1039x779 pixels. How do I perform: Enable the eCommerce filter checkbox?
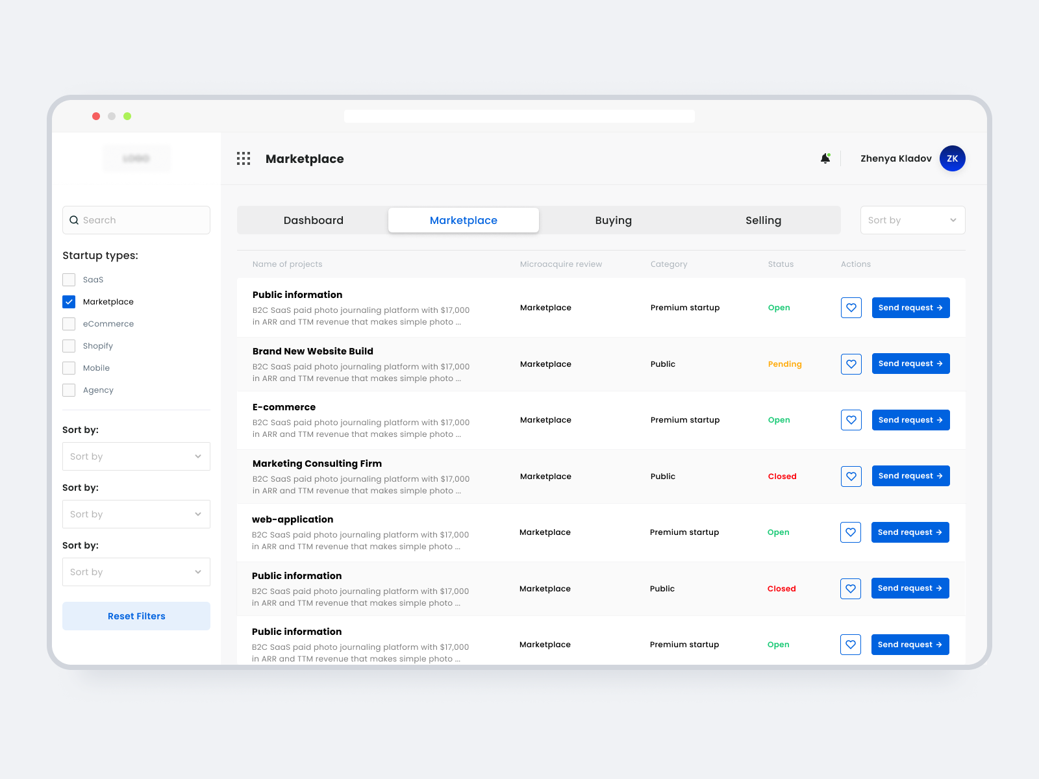pyautogui.click(x=69, y=324)
